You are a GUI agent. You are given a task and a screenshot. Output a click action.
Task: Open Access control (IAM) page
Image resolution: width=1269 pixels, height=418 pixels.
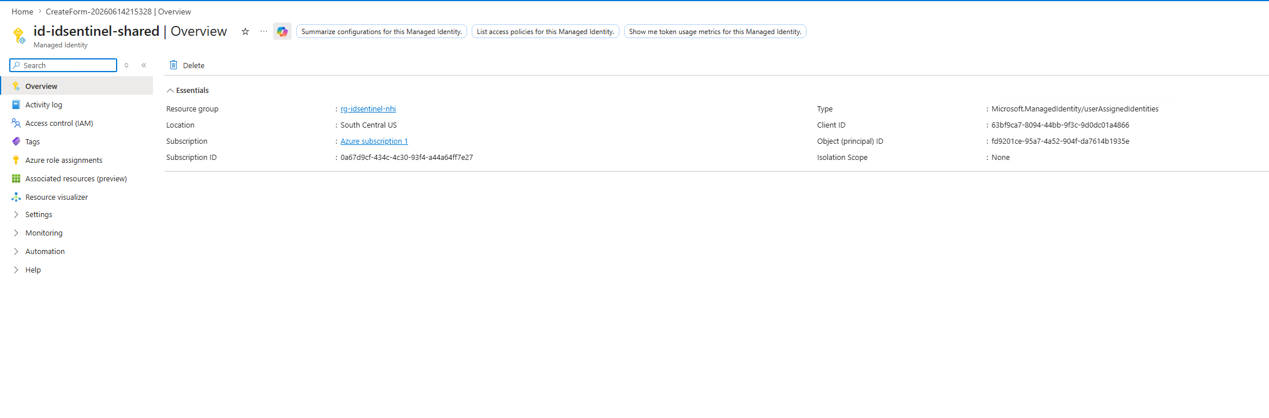77,123
